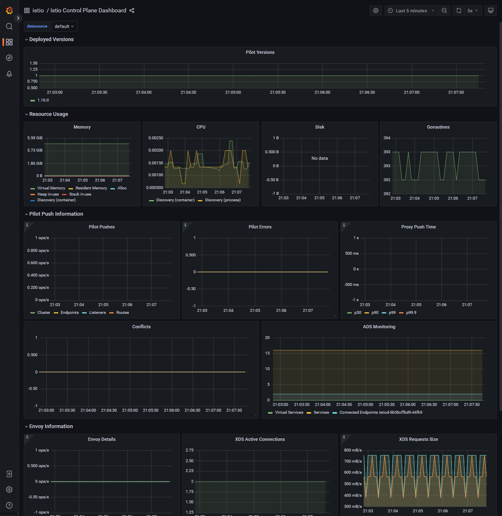Show info for the XDS Requests Size panel
502x516 pixels.
344,437
